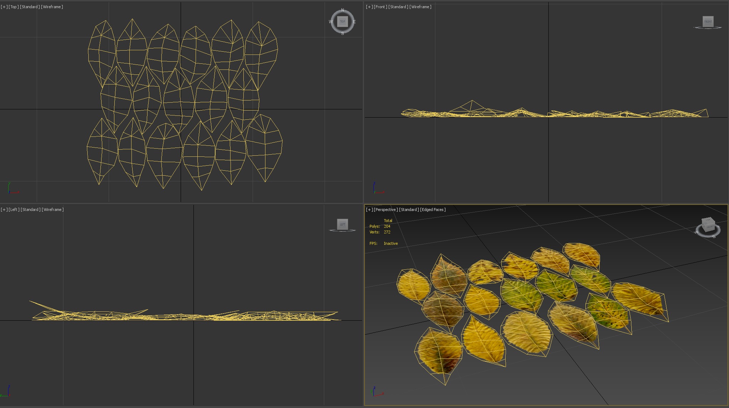This screenshot has width=729, height=408.
Task: Click the W compass letter on Top ViewCube
Action: coord(331,22)
